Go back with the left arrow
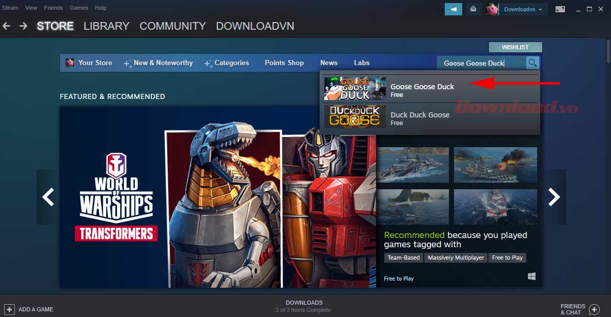The image size is (611, 317). pos(6,26)
